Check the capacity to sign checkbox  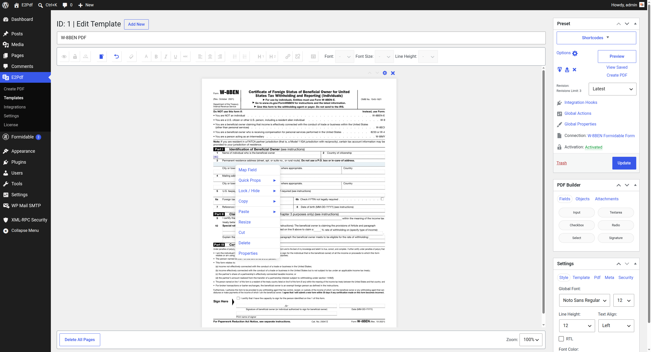238,298
